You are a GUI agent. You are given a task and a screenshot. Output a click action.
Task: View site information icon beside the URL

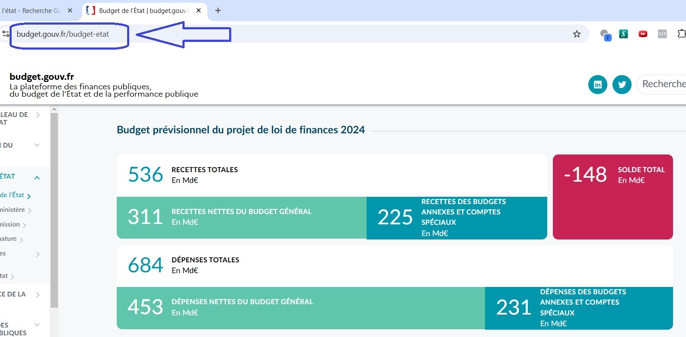5,34
